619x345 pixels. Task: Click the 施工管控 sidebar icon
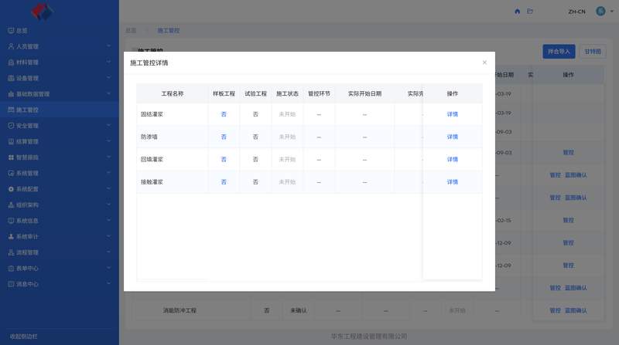click(11, 110)
